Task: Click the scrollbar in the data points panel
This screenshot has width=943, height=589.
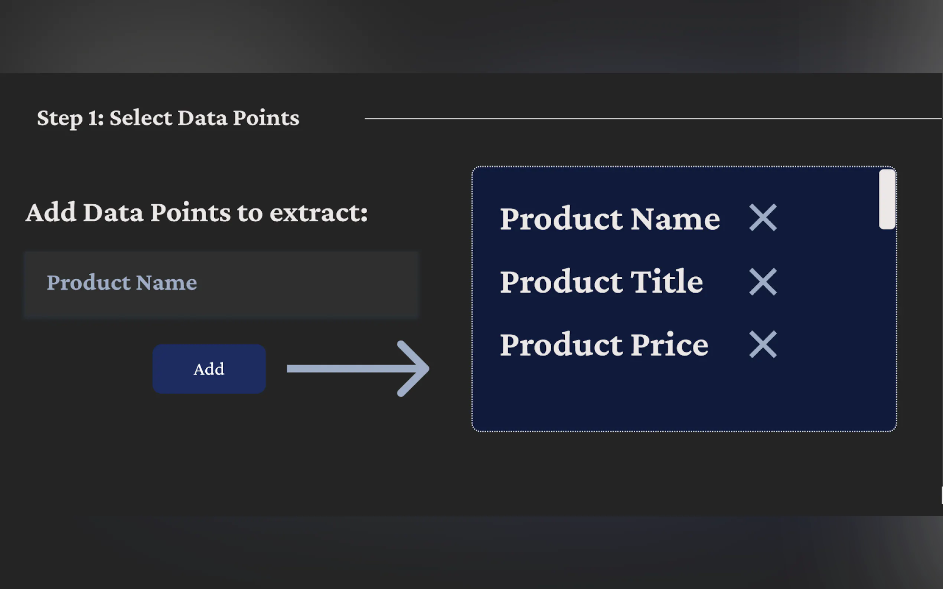Action: tap(887, 199)
